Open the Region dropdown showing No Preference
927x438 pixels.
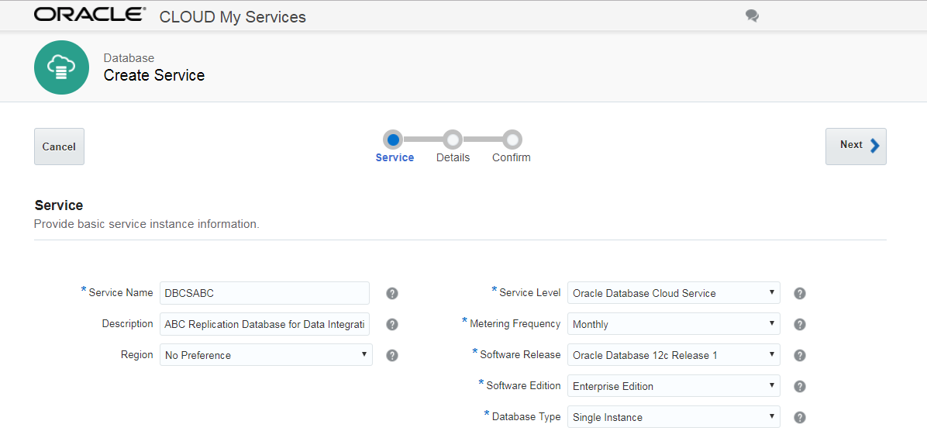[266, 354]
